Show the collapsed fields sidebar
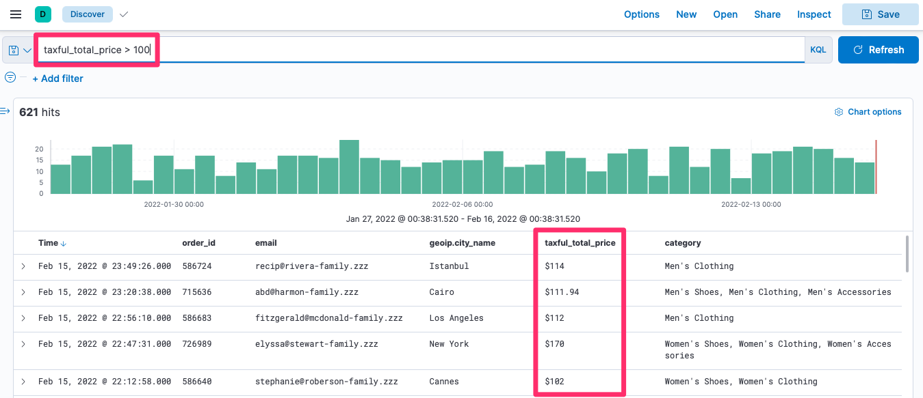The image size is (923, 398). click(x=5, y=111)
